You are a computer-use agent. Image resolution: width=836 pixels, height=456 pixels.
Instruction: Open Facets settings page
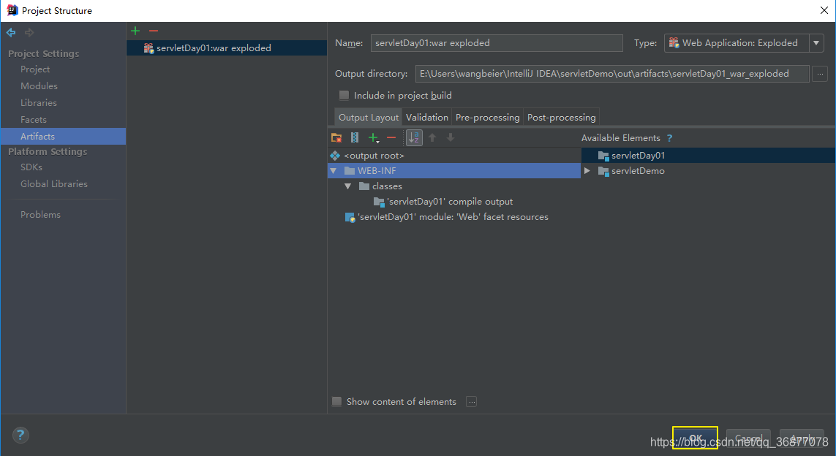34,120
